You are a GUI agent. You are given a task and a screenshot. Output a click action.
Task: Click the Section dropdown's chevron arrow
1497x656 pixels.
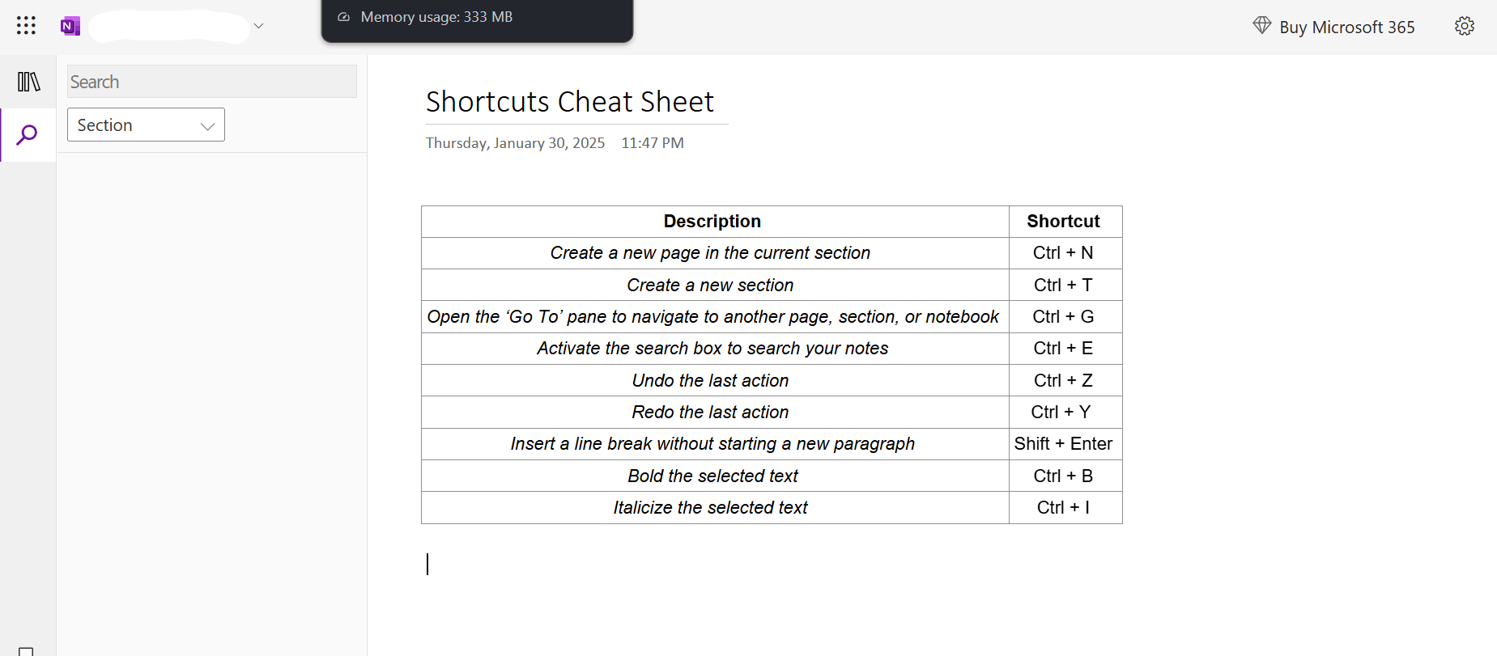pyautogui.click(x=206, y=125)
